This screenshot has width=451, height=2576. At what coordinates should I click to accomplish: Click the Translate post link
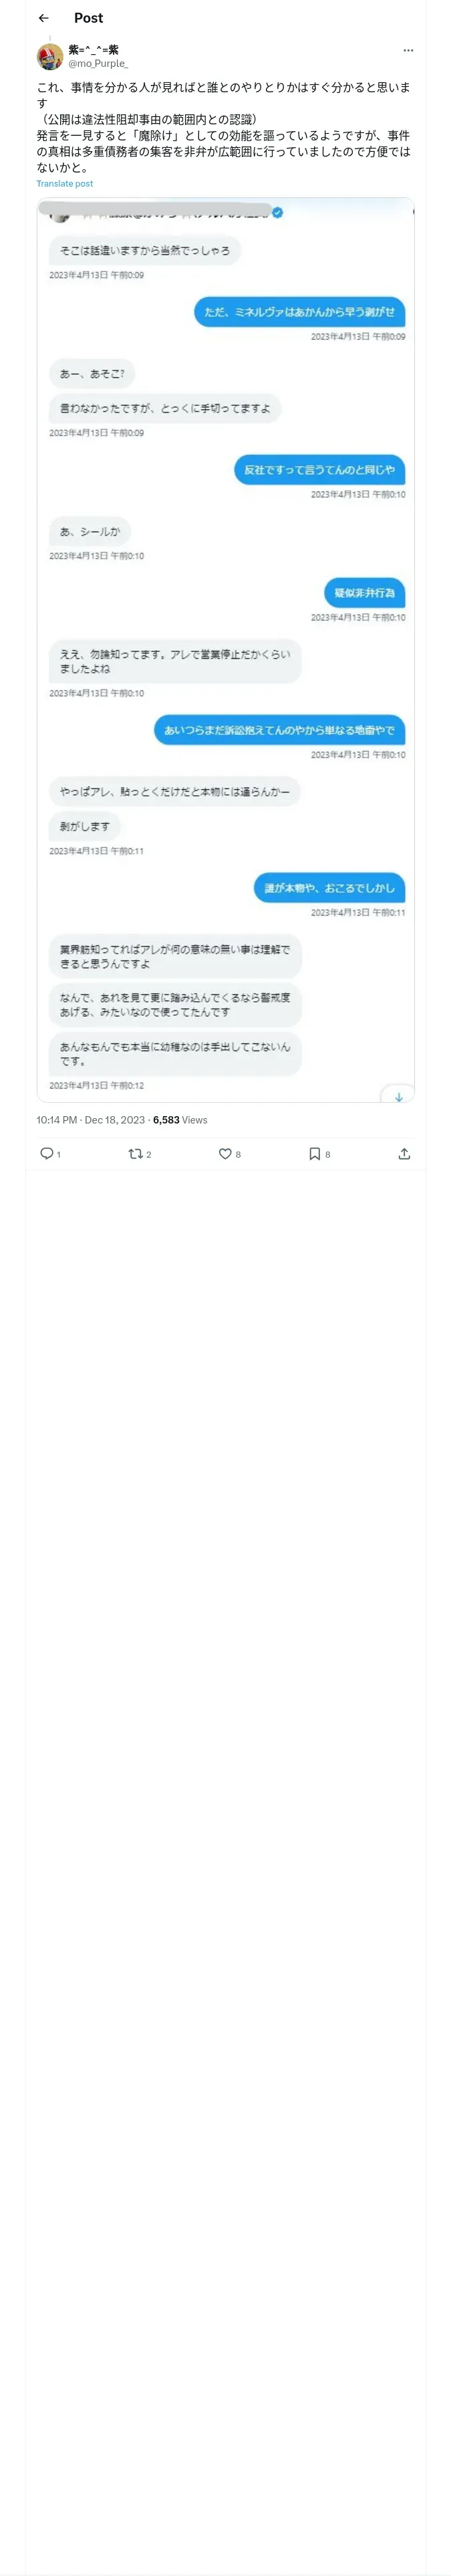pos(65,183)
